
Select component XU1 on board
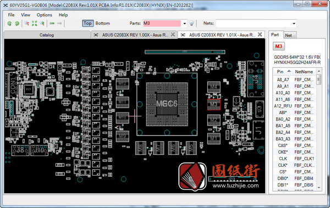(x=29, y=89)
